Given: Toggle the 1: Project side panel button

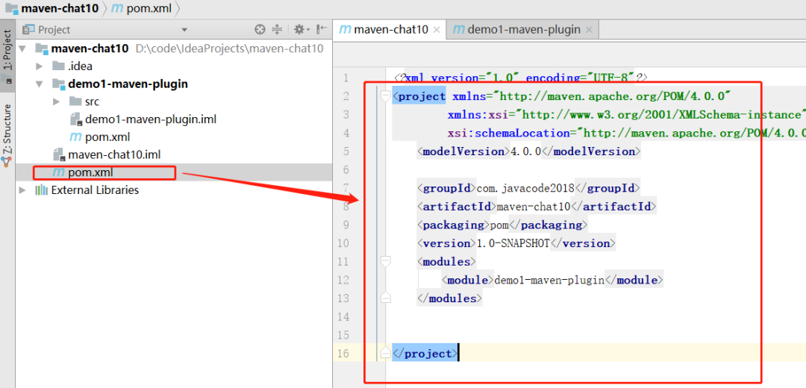Looking at the screenshot, I should (7, 51).
